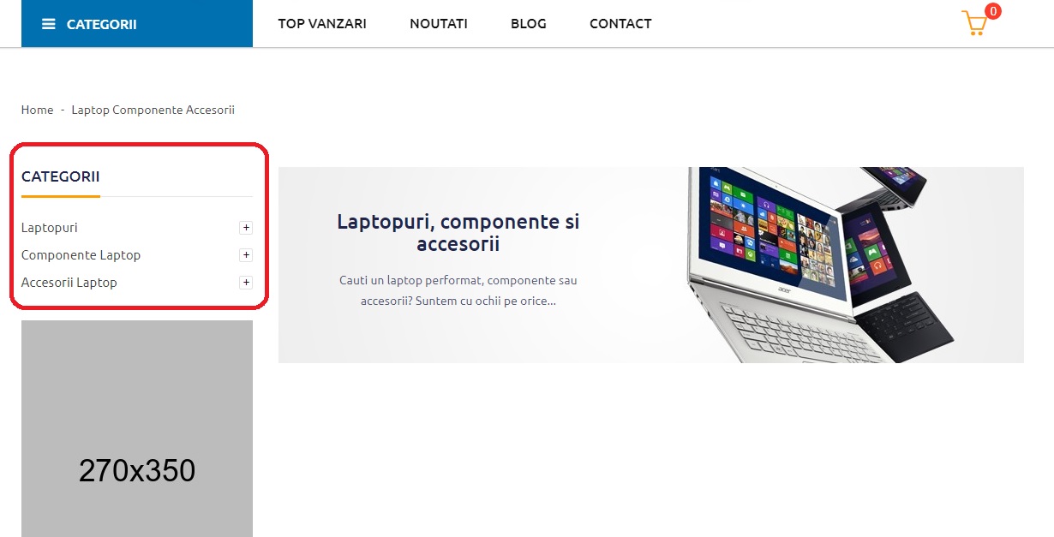Select CONTACT in the top navigation
Image resolution: width=1054 pixels, height=537 pixels.
click(620, 24)
